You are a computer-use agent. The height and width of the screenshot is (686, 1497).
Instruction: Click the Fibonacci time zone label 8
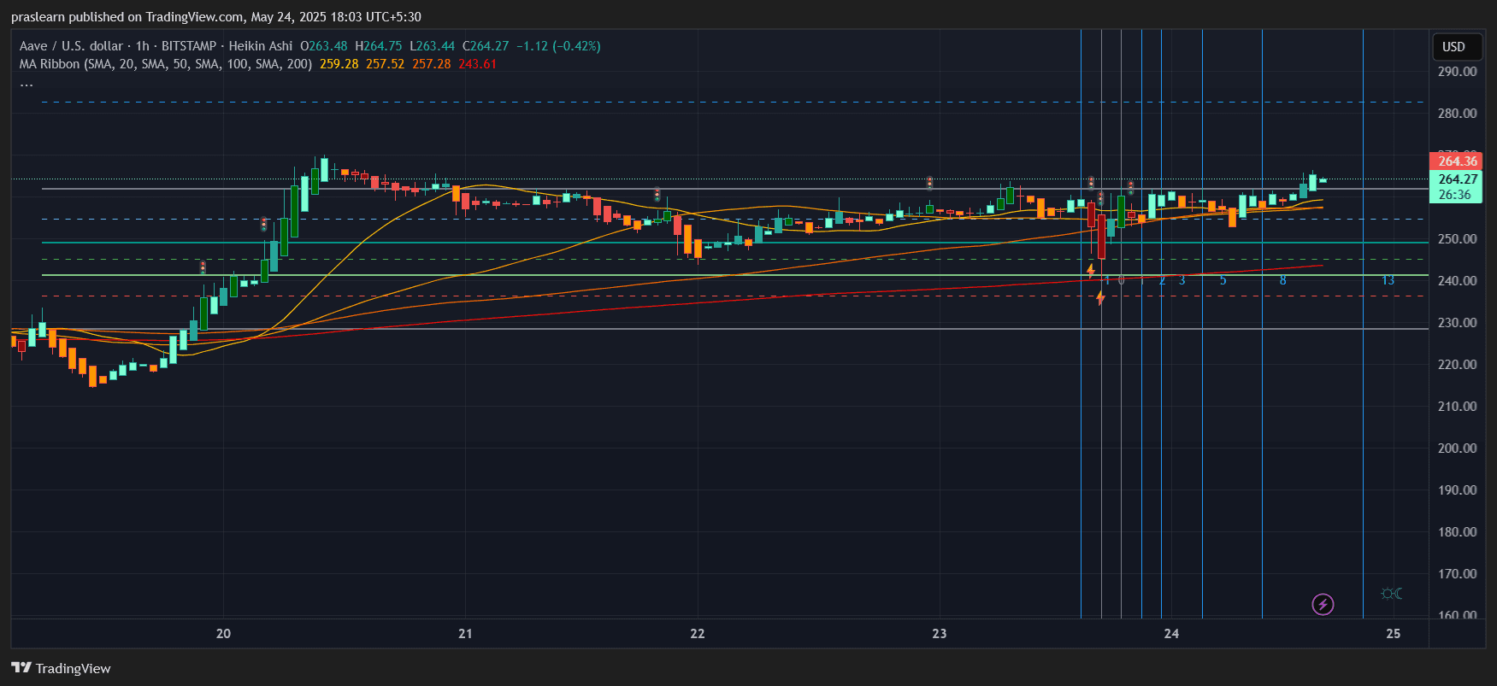[1282, 280]
